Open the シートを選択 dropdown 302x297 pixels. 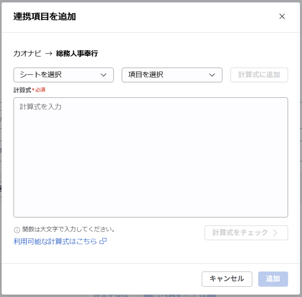64,75
